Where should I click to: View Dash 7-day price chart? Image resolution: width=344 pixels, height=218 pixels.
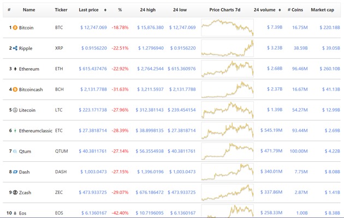227,172
